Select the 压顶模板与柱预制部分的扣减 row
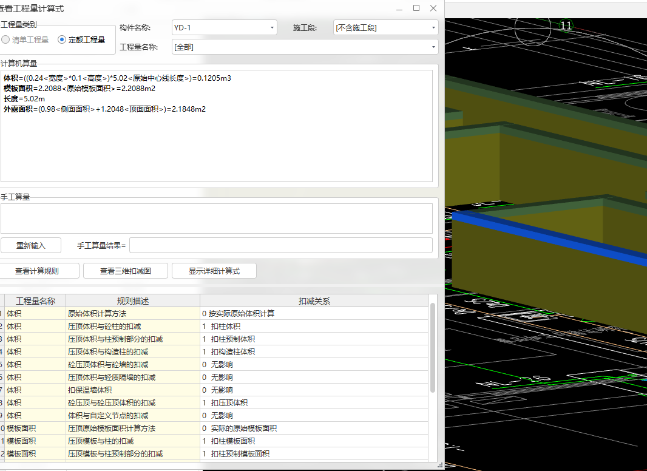 214,453
